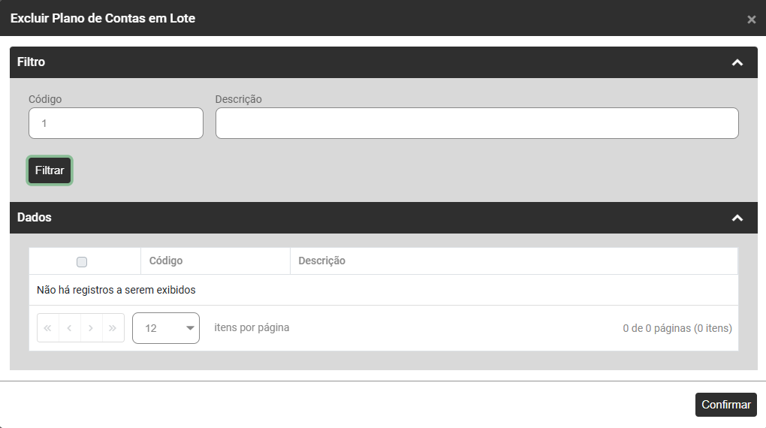Focus the Descrição filter text field
The image size is (766, 428).
(477, 123)
